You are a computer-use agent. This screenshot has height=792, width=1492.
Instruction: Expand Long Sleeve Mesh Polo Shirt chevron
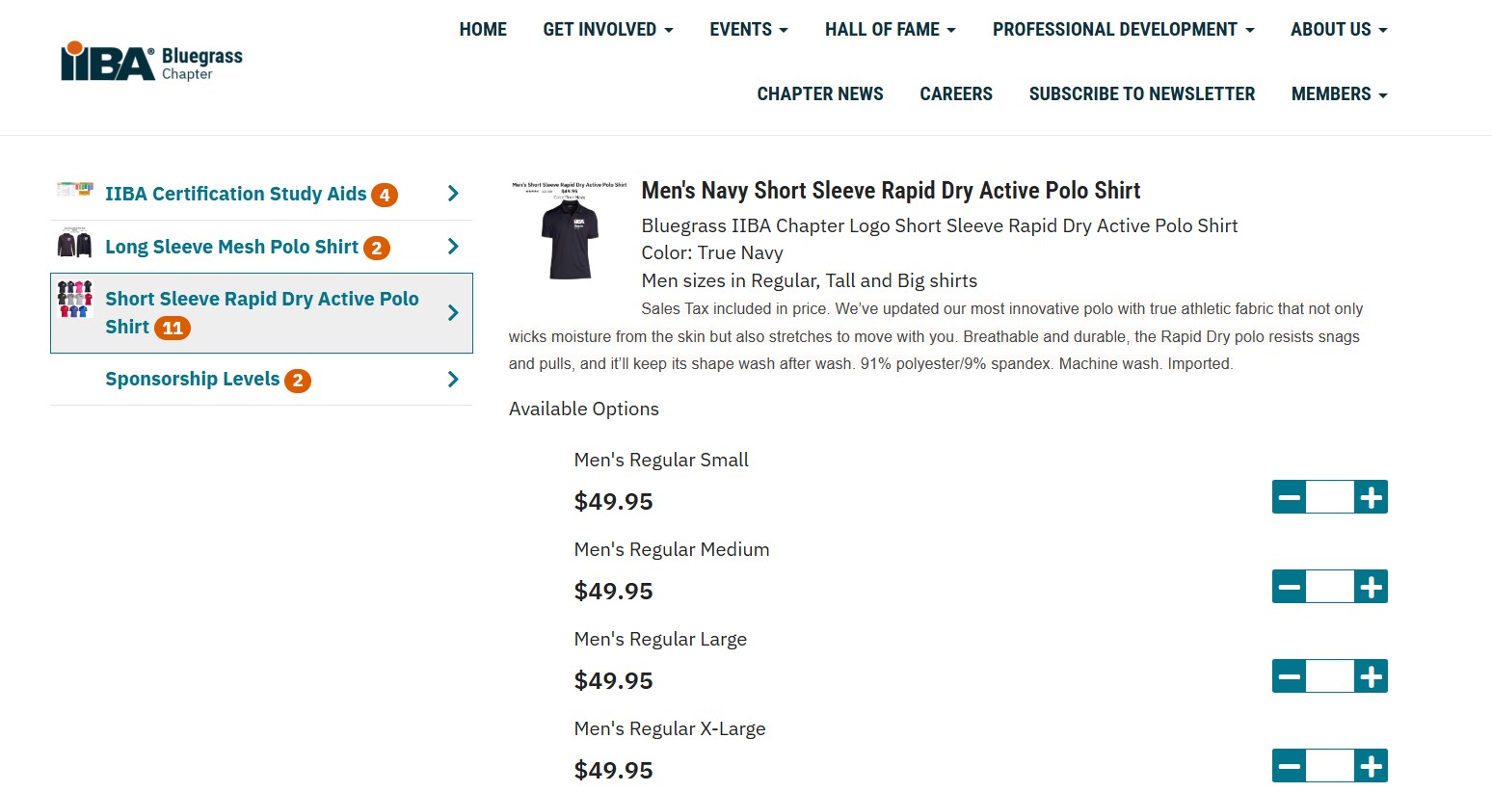pyautogui.click(x=453, y=247)
